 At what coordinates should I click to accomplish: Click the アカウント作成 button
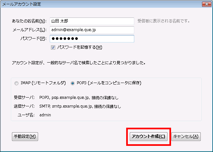point(148,136)
